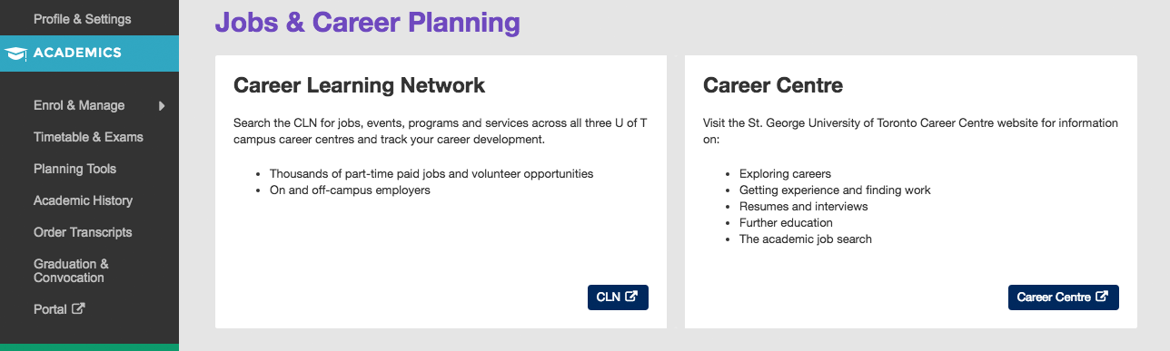Click the external link icon on CLN button

(631, 297)
